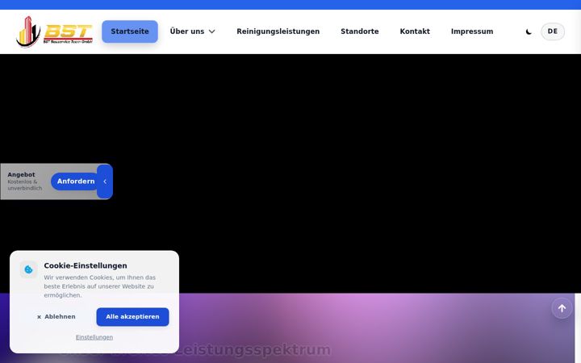The width and height of the screenshot is (581, 363).
Task: Expand the Über uns submenu
Action: tap(192, 31)
